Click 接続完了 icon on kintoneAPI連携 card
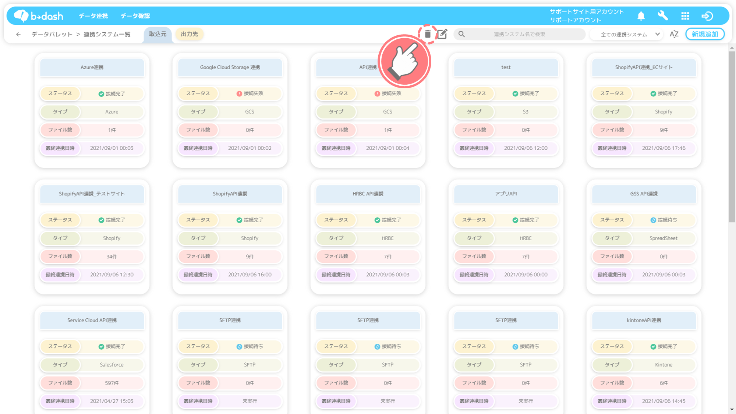 pyautogui.click(x=653, y=347)
